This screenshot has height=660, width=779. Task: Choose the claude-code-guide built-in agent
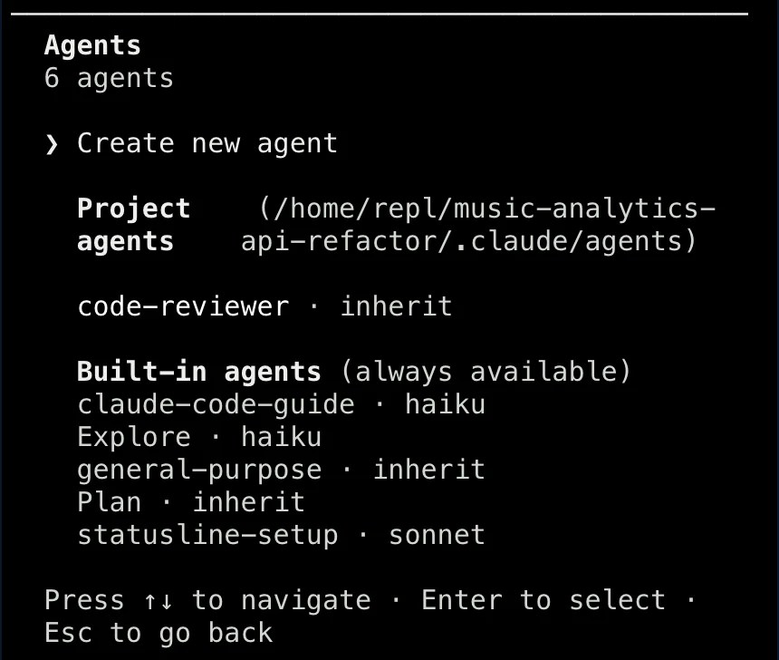[281, 404]
